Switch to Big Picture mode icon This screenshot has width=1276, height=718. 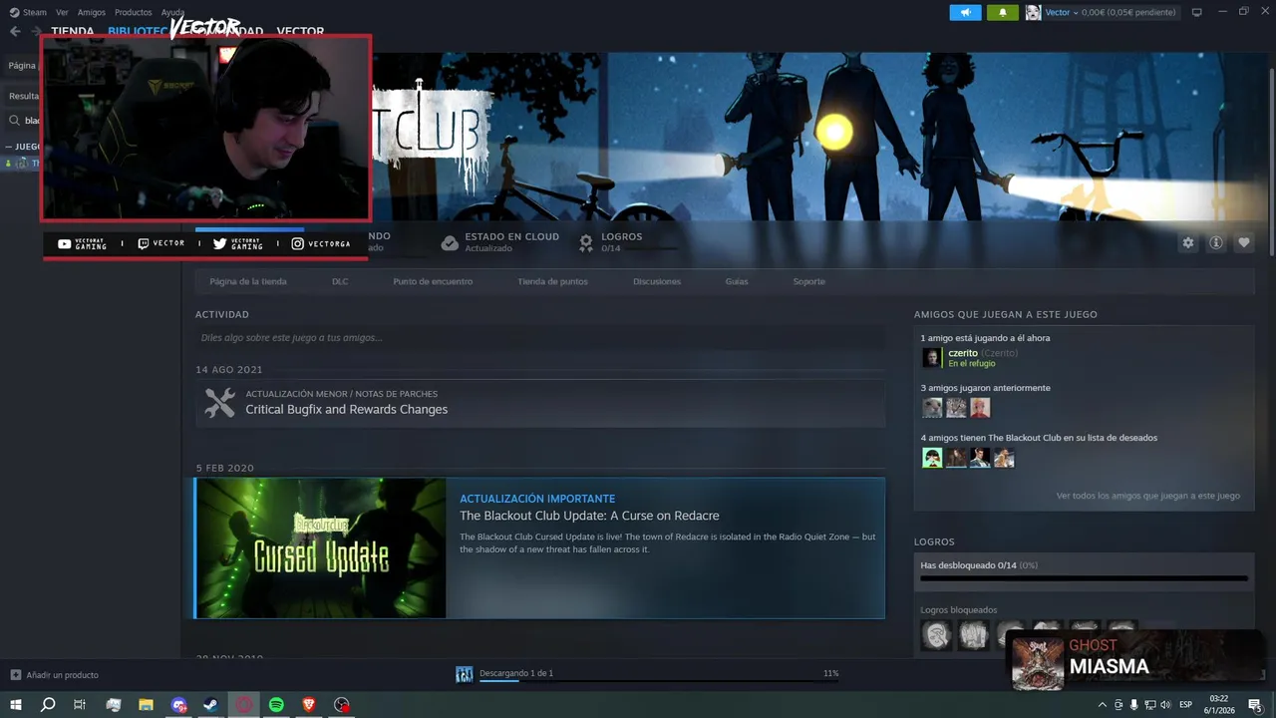click(x=1196, y=12)
